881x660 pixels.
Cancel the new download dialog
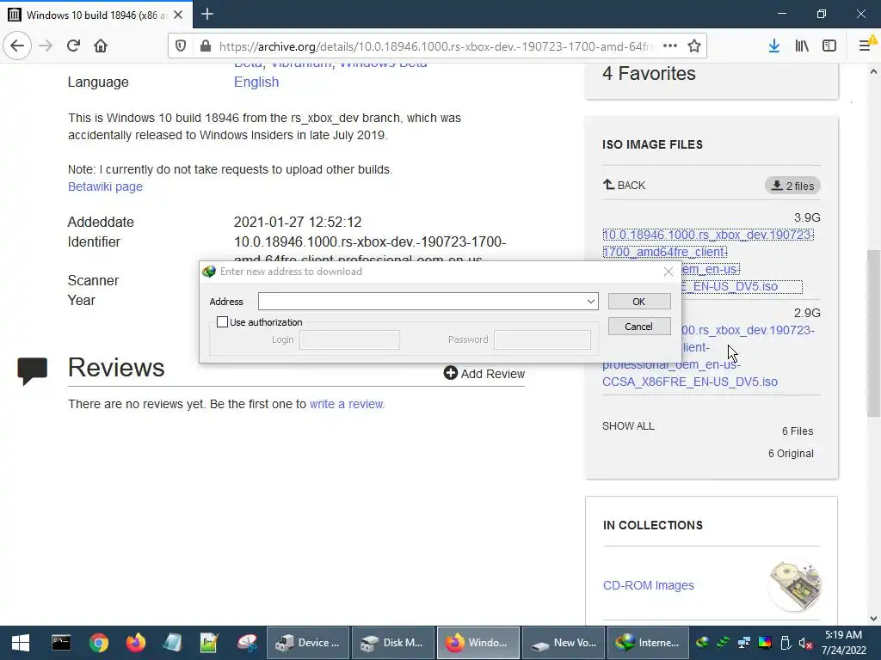tap(639, 326)
